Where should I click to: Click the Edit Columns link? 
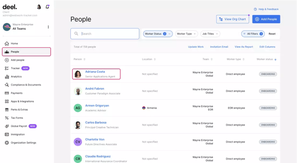[x=267, y=47]
